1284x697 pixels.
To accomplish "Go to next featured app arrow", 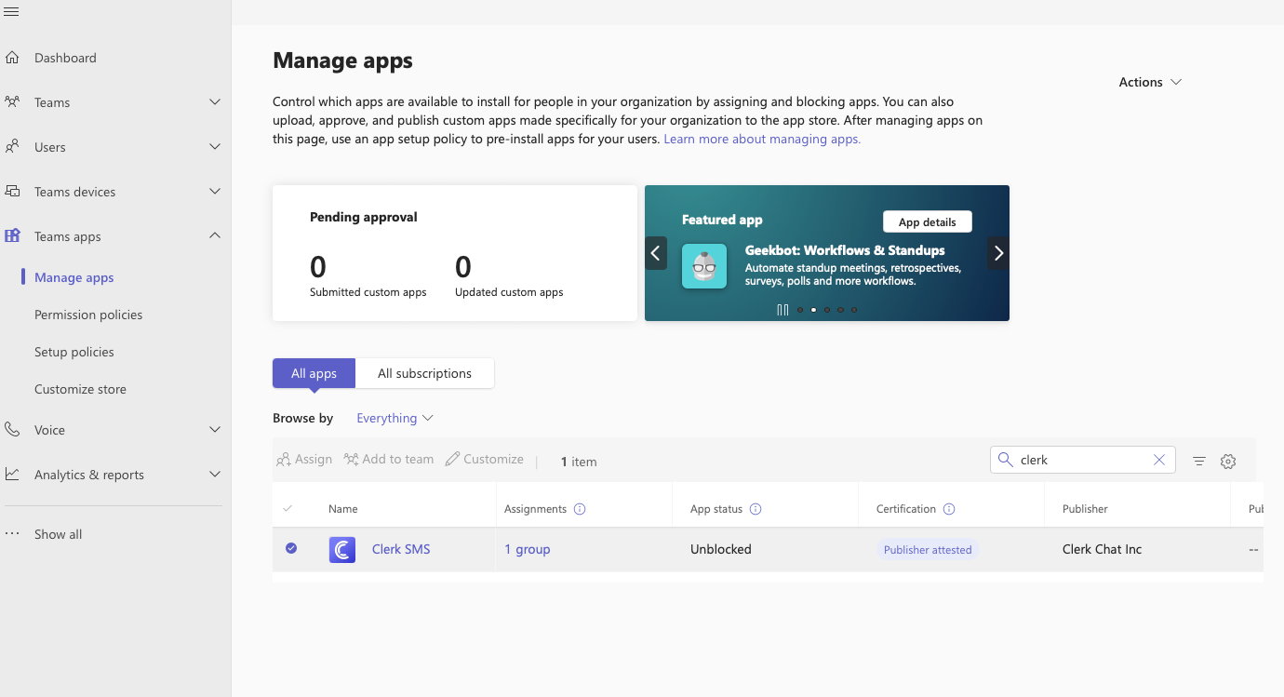I will pos(998,252).
